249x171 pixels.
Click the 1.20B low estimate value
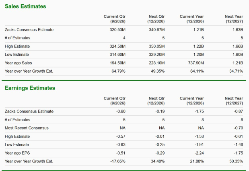[198, 55]
